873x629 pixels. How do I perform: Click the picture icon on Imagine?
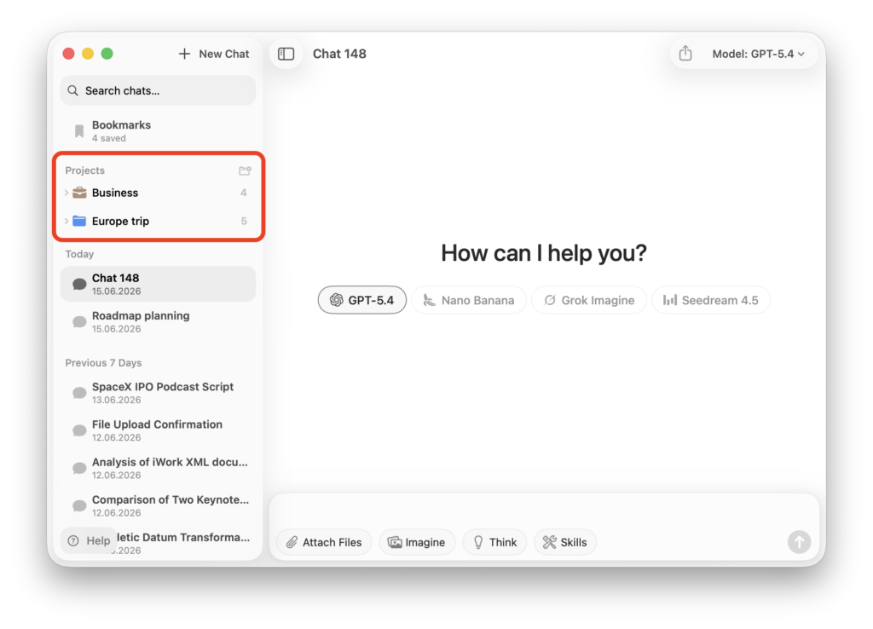point(395,542)
